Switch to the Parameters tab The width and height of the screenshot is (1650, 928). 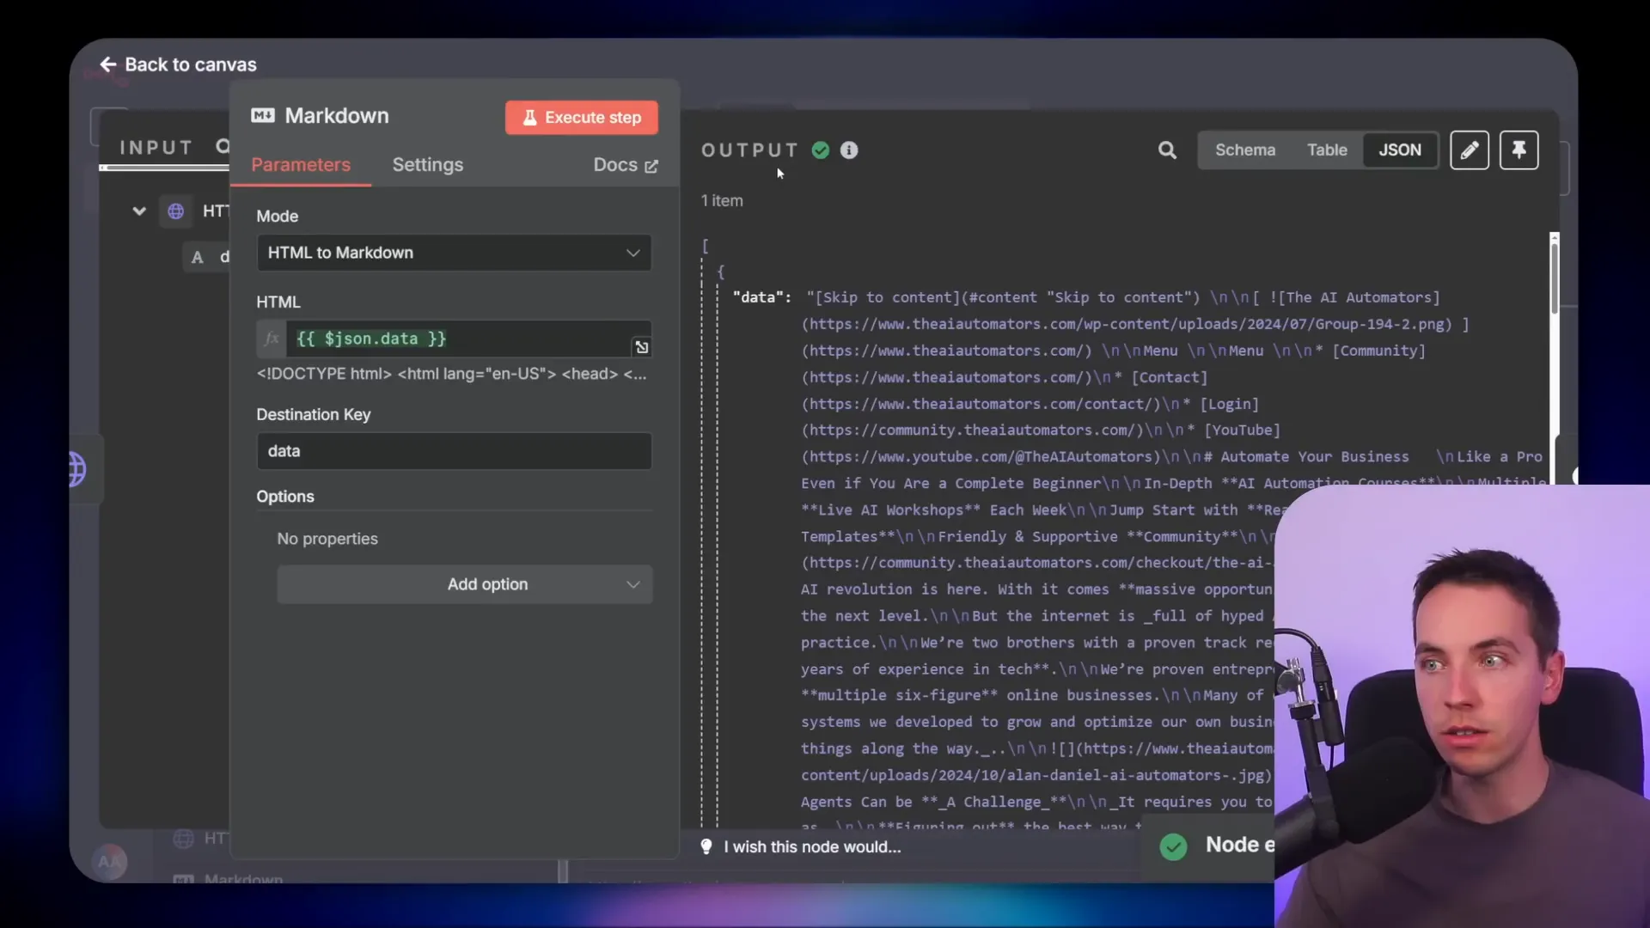(301, 165)
